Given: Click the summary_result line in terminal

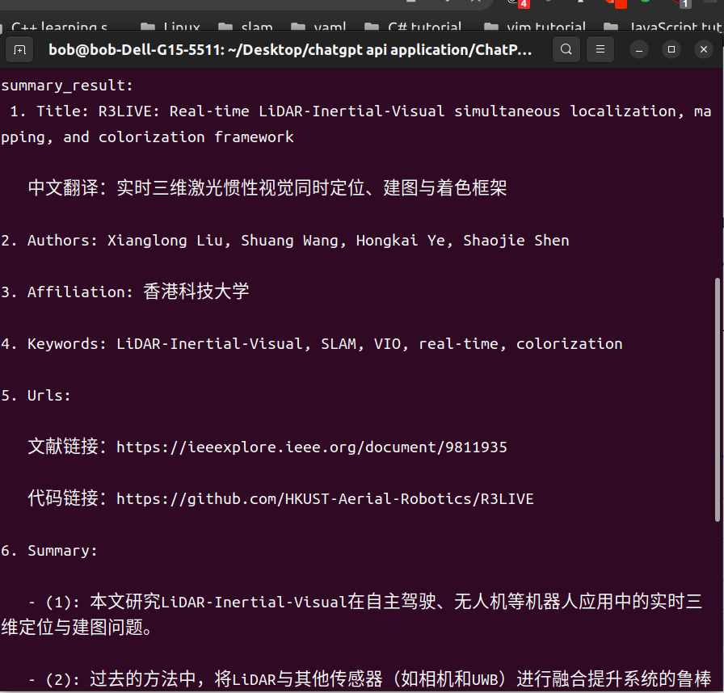Looking at the screenshot, I should coord(67,86).
